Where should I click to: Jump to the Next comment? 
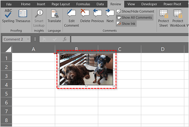[110, 16]
